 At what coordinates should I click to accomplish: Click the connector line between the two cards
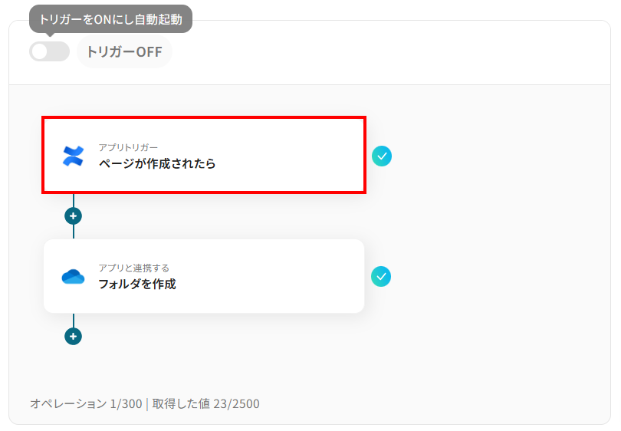[74, 232]
